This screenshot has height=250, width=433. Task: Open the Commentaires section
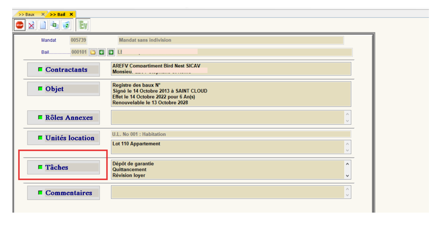click(x=63, y=193)
